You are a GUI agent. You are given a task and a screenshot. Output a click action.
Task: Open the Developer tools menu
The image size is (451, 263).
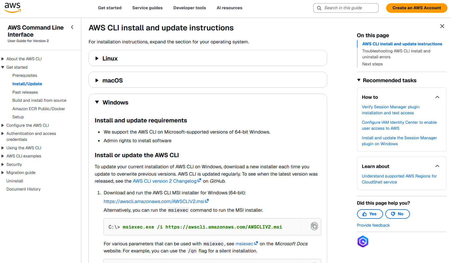(x=190, y=8)
